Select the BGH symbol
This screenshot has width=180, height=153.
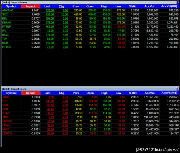click(x=5, y=43)
